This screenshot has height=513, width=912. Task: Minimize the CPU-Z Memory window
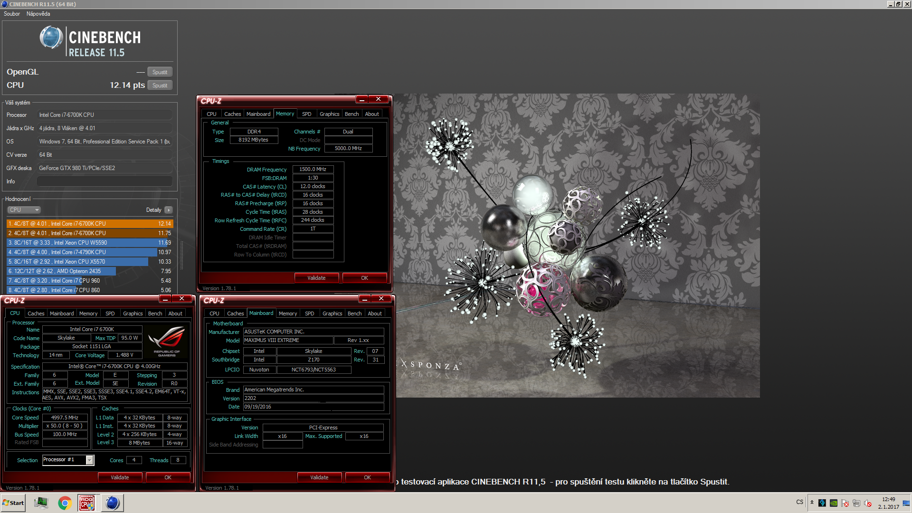point(362,99)
